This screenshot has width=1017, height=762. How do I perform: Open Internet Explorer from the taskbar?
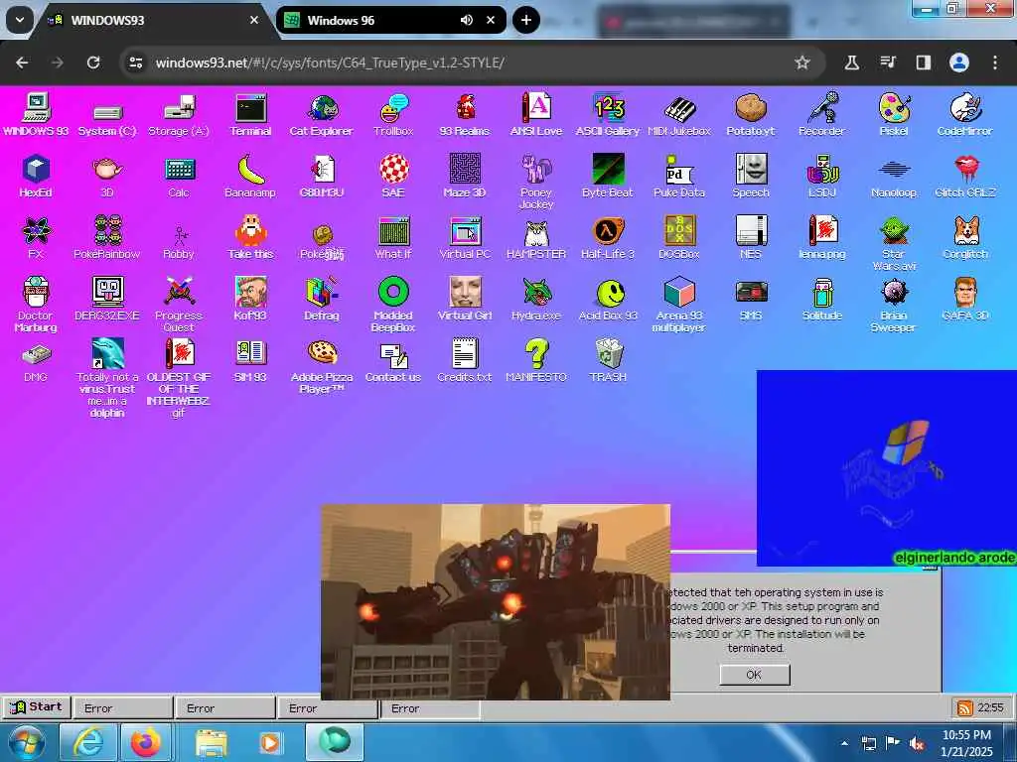coord(87,742)
